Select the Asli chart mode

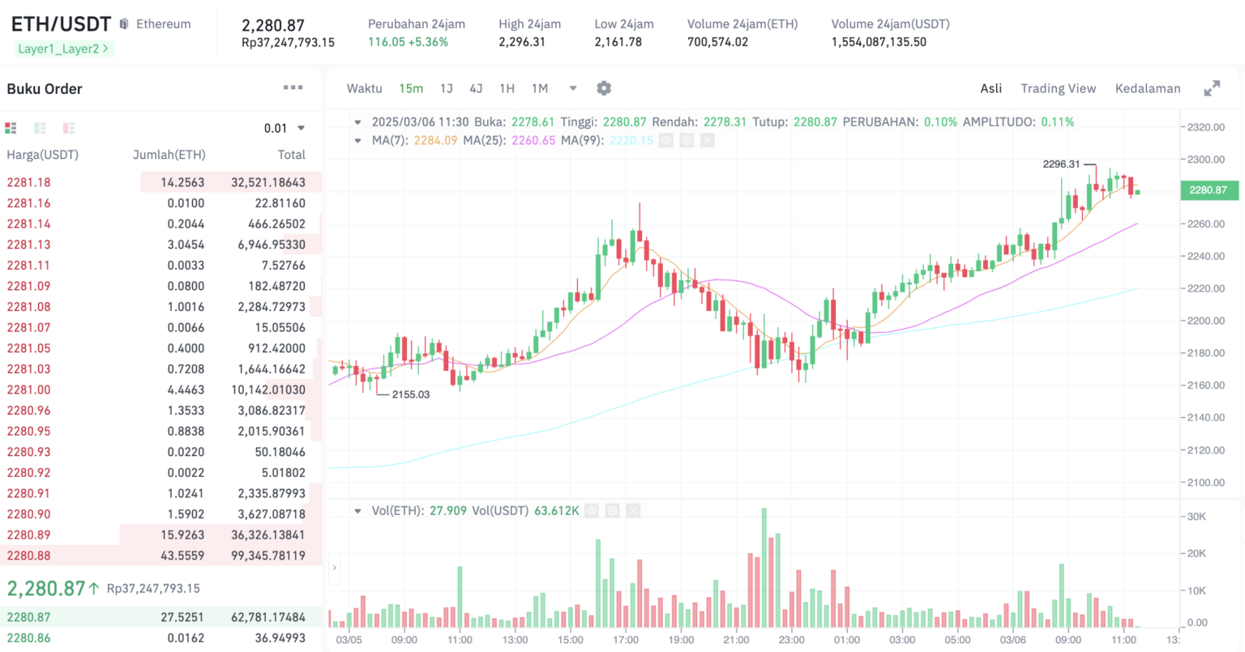(990, 88)
